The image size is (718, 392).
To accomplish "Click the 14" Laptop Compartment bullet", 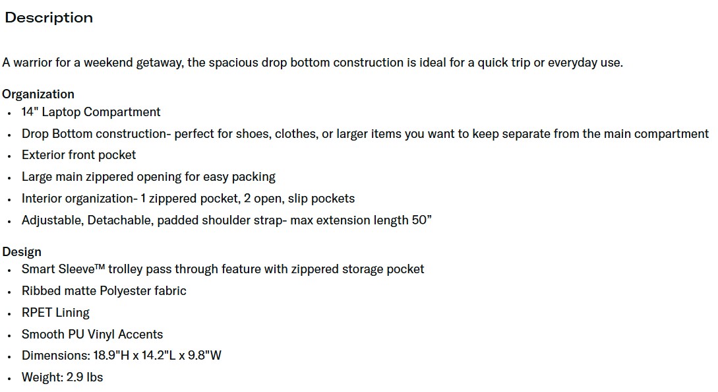I will click(x=91, y=112).
